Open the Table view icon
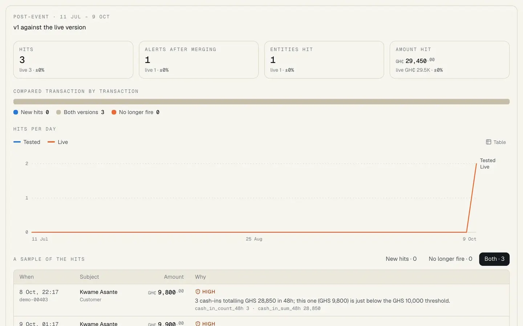Viewport: 523px width, 326px height. coord(488,142)
